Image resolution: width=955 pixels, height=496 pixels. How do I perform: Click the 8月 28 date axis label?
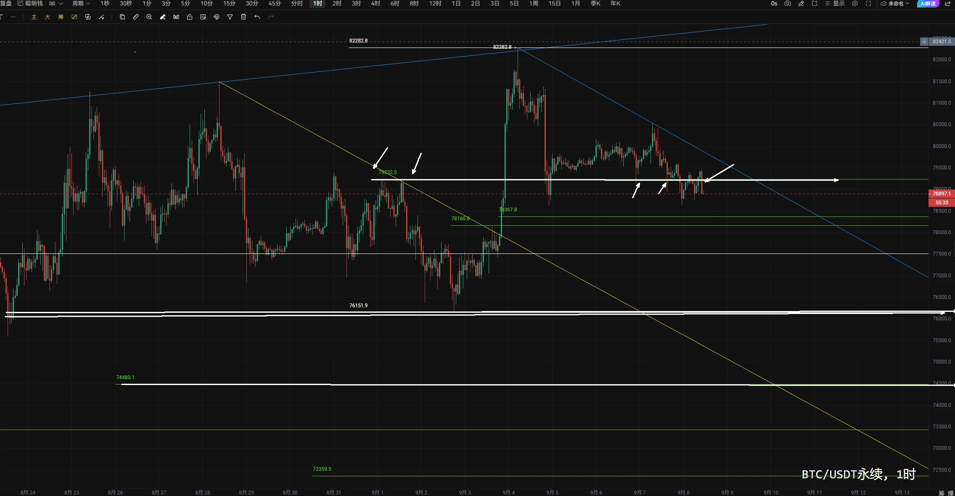click(203, 492)
